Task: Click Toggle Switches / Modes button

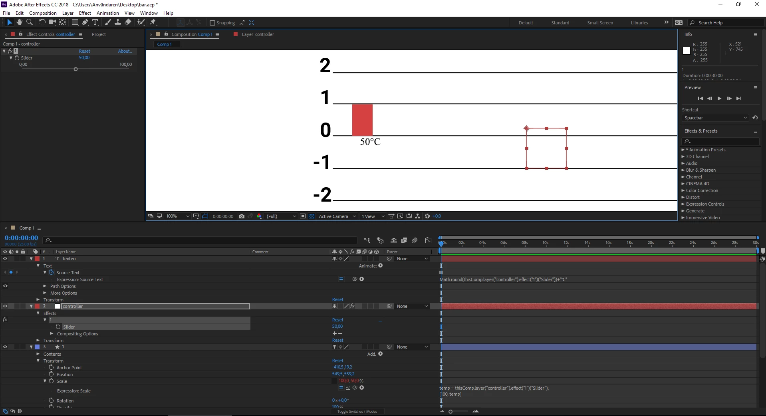Action: pyautogui.click(x=357, y=412)
